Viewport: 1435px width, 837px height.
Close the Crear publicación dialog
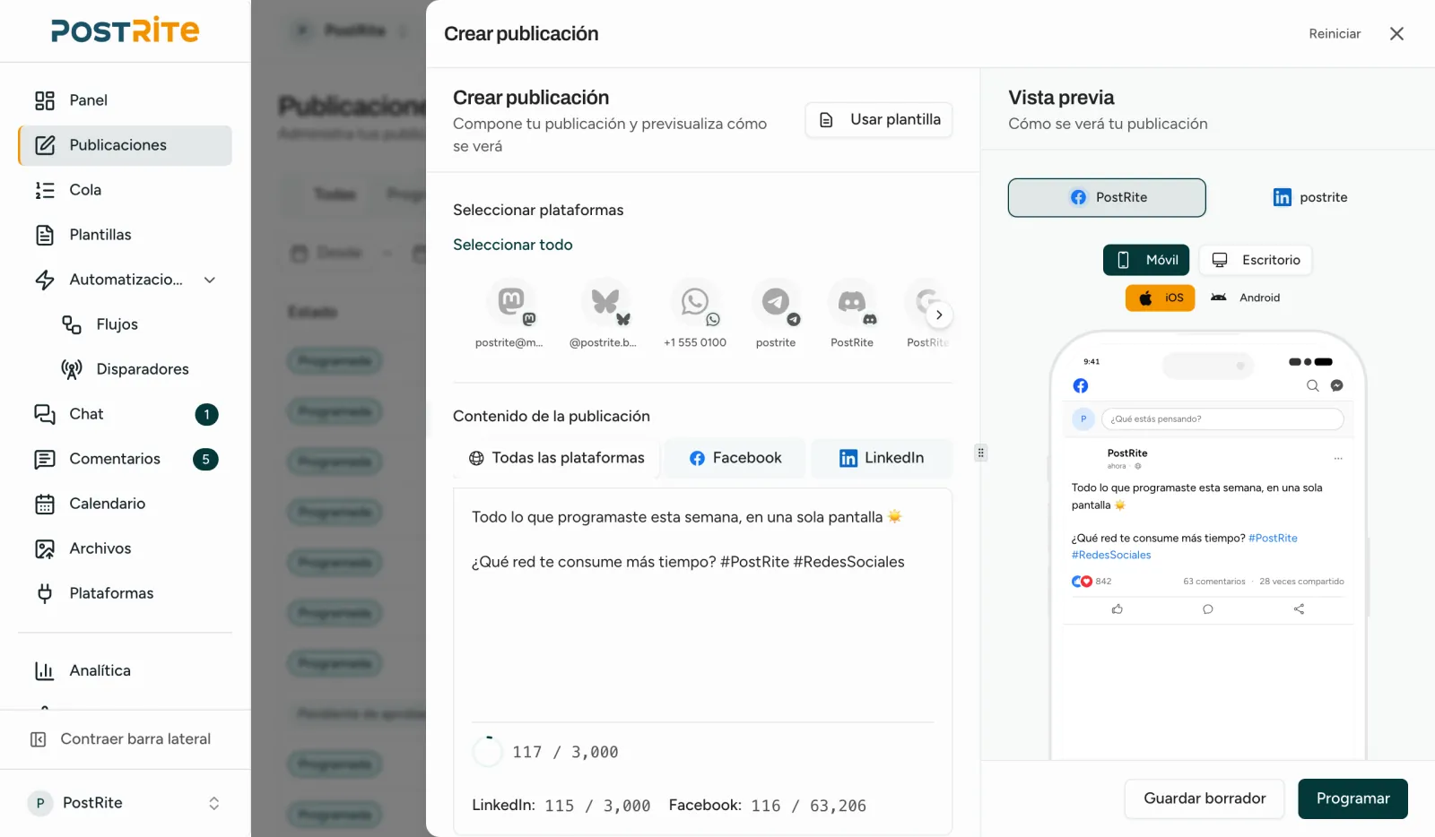coord(1396,34)
